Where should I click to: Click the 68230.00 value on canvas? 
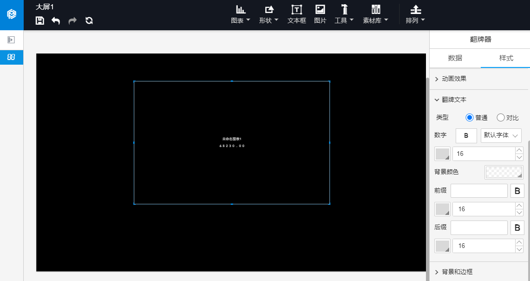(x=232, y=146)
